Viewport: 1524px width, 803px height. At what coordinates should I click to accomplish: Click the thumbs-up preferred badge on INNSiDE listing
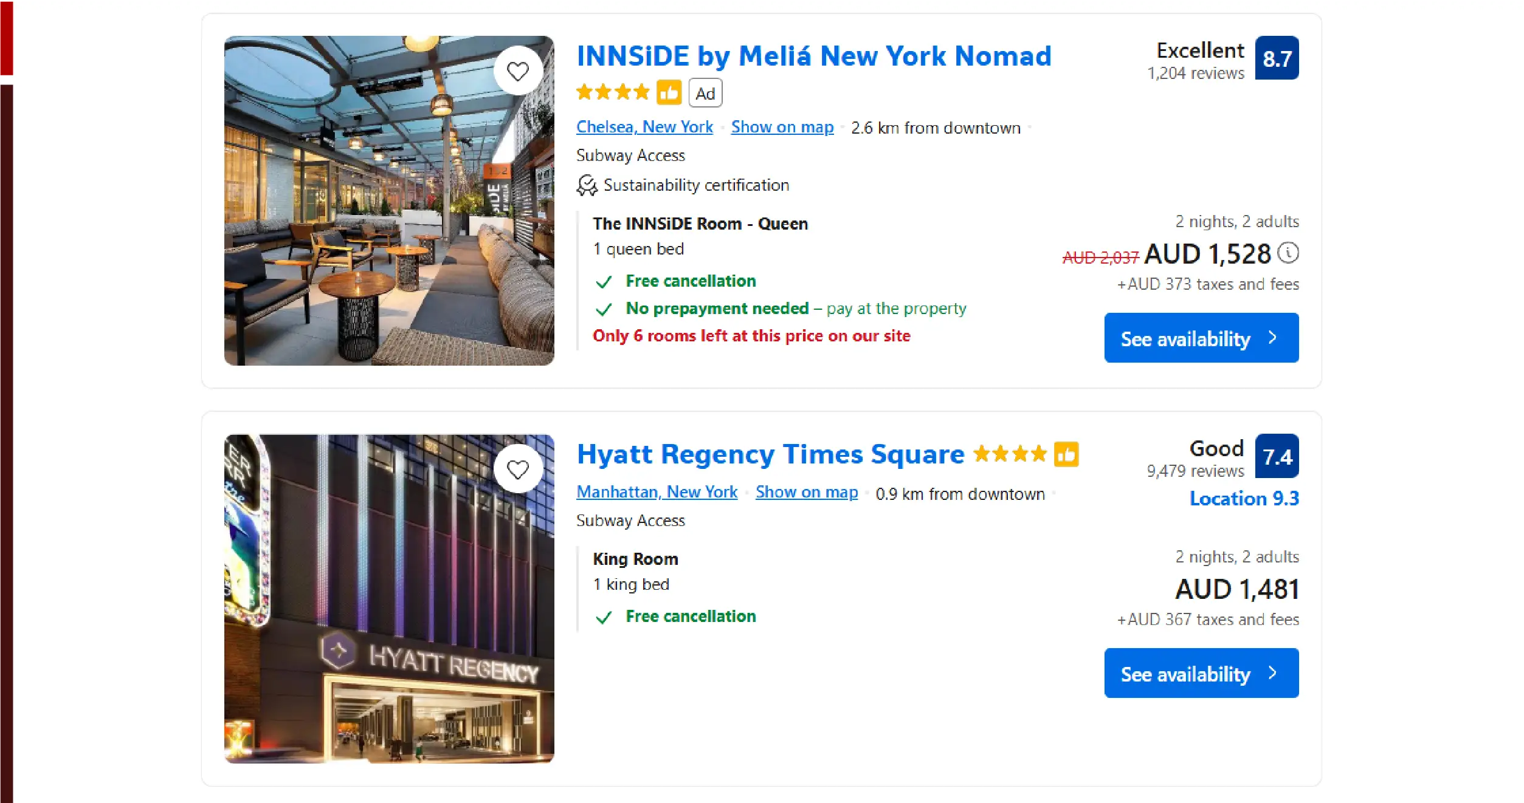[x=669, y=93]
